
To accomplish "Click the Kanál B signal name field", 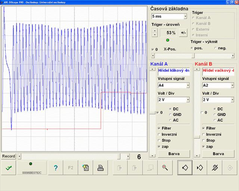I will [x=218, y=71].
